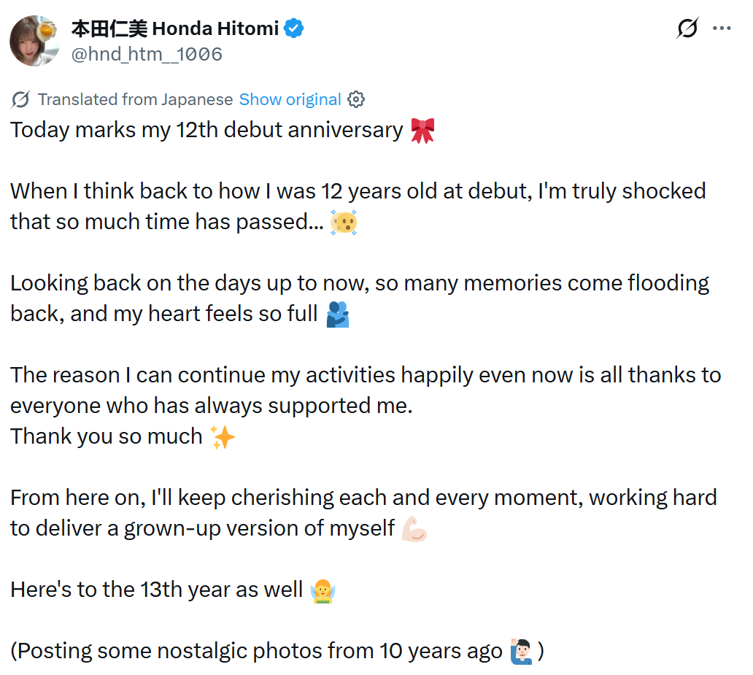Click the fairy emoji after 13th year
The width and height of the screenshot is (753, 675).
[x=323, y=590]
